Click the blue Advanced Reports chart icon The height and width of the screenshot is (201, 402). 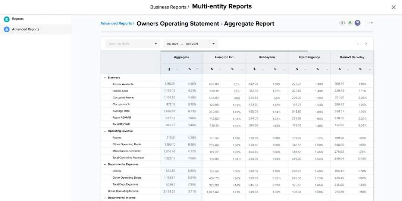pyautogui.click(x=7, y=29)
